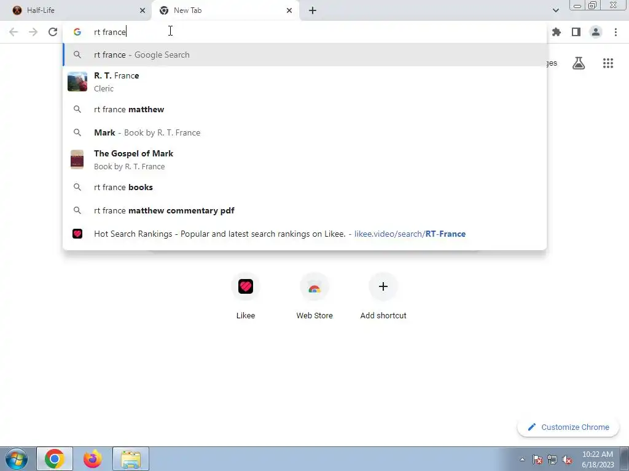Click Likee heart icon in suggestion row

[x=77, y=234]
